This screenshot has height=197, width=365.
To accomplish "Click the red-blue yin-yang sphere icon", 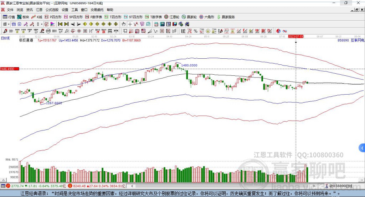I will 278,31.
